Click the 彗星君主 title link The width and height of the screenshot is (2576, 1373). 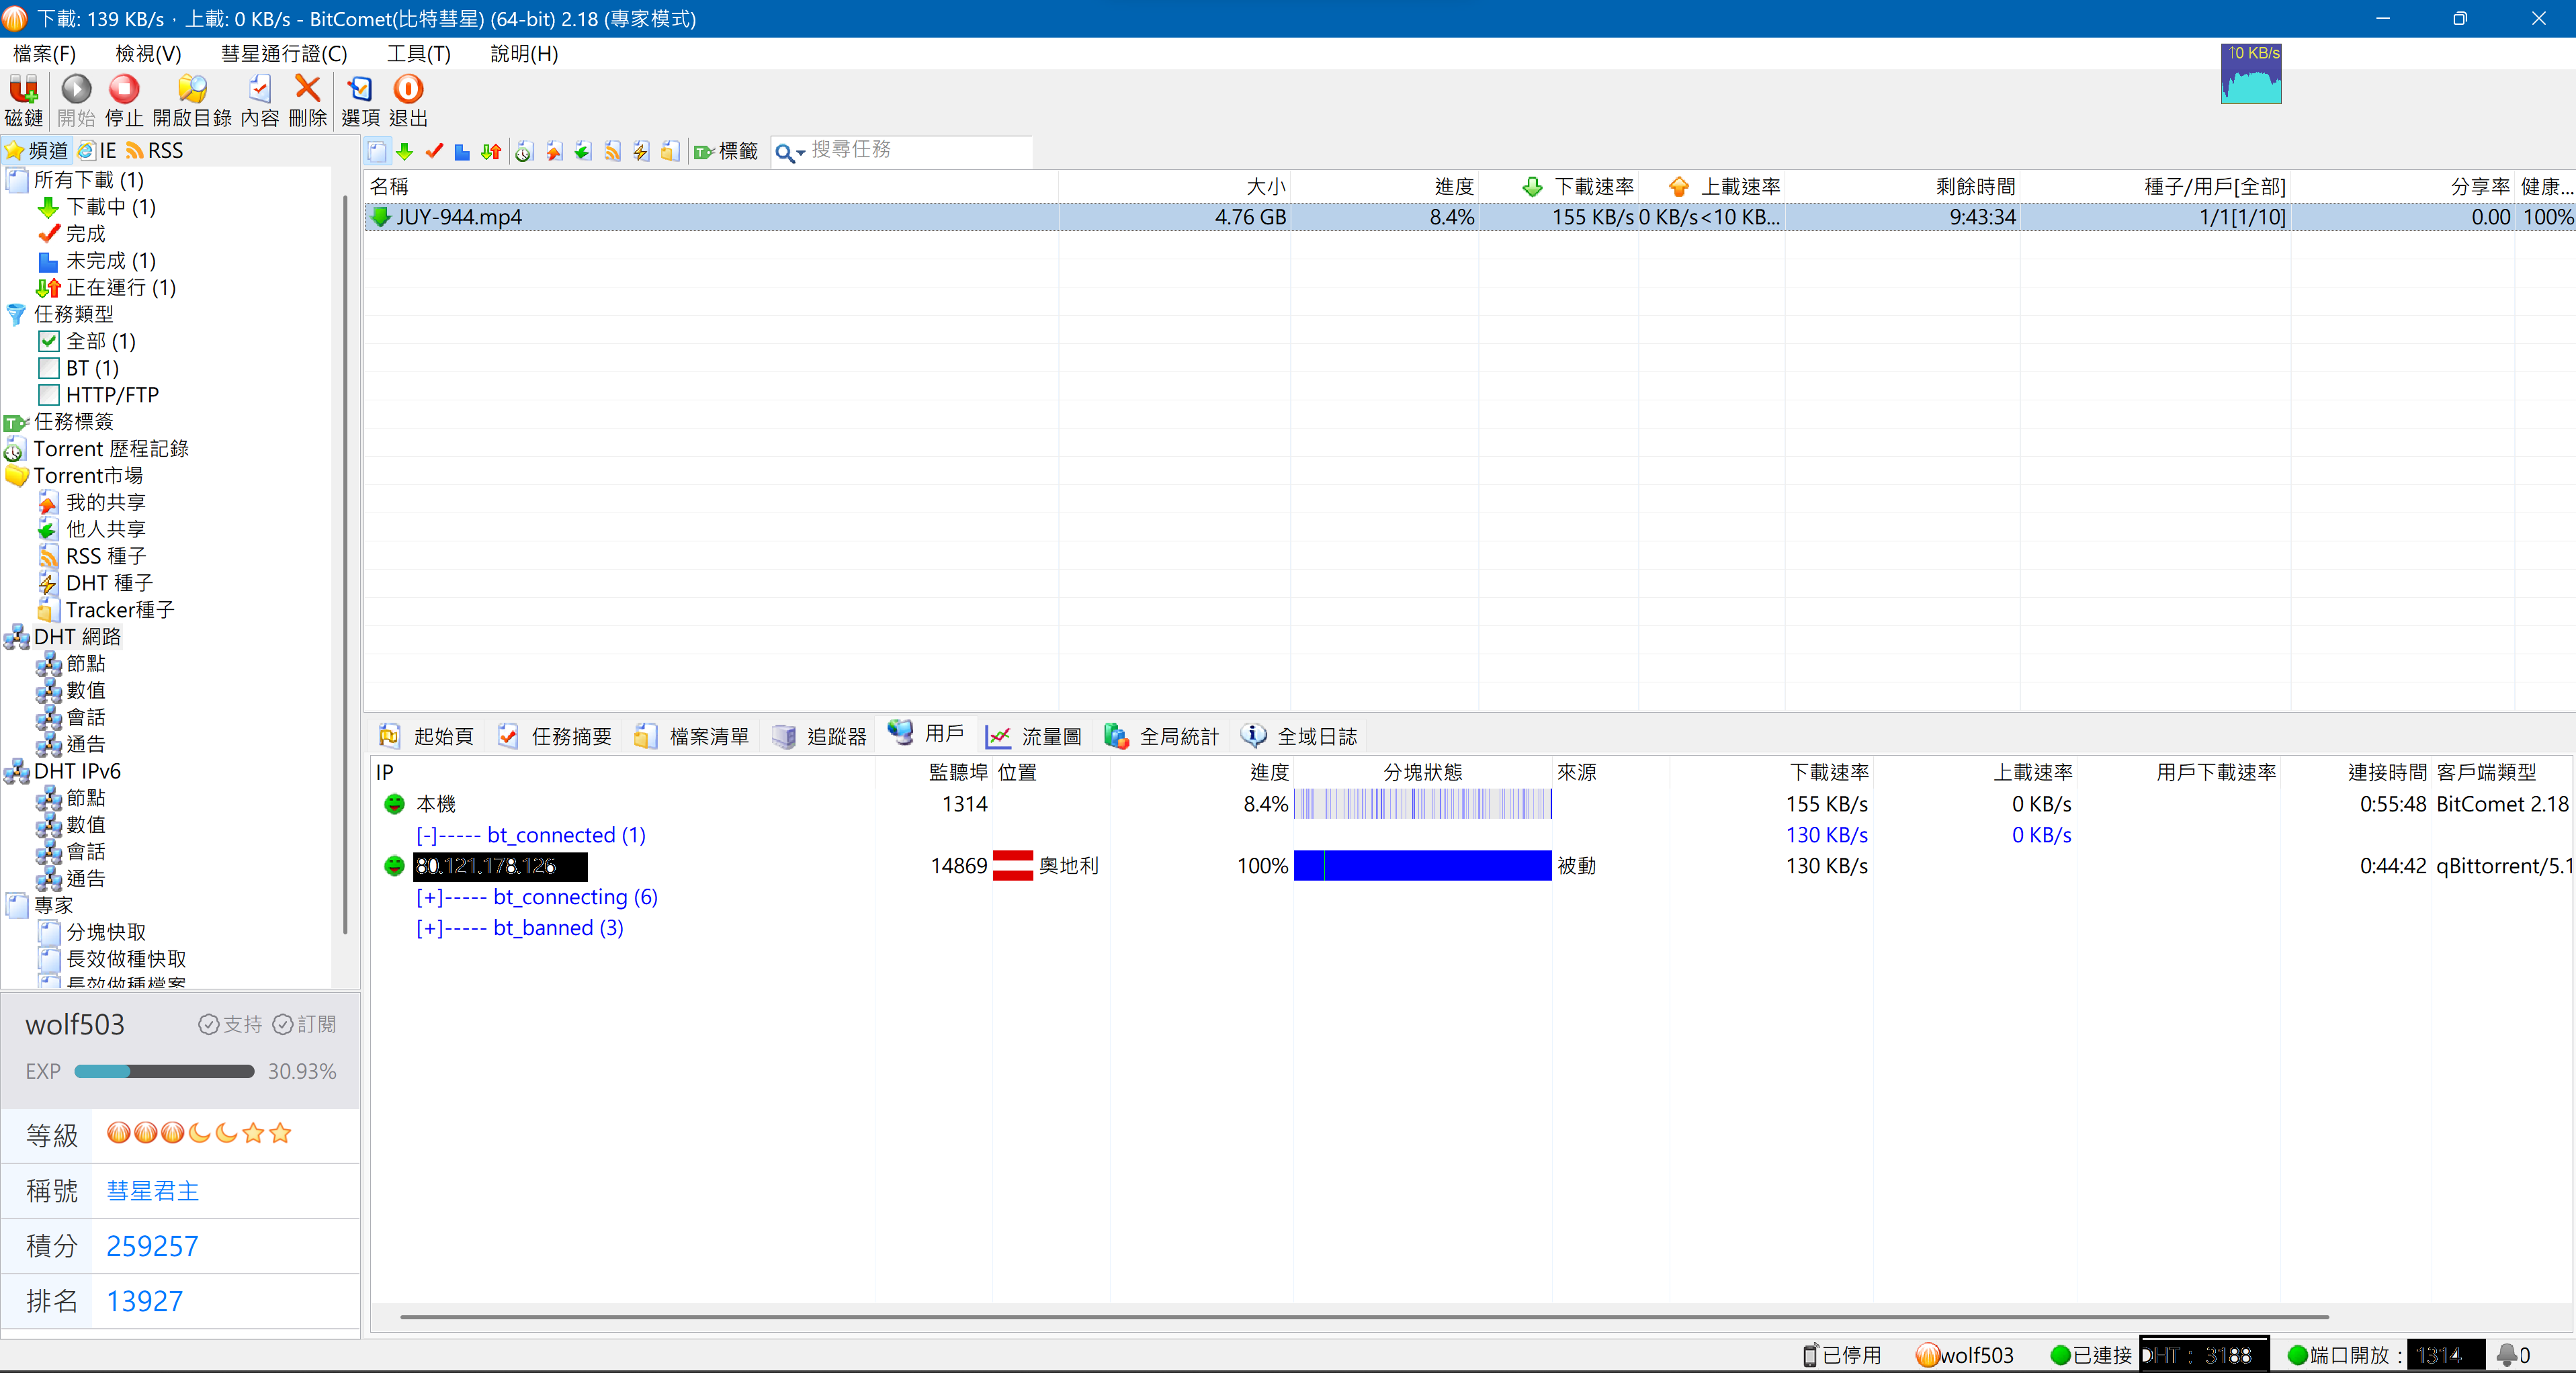pyautogui.click(x=153, y=1191)
